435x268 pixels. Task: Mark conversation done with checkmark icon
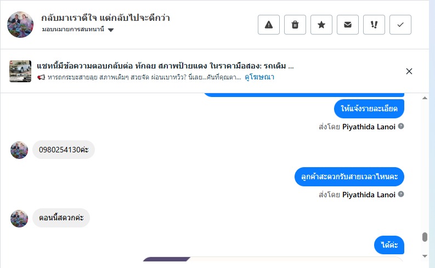[x=400, y=25]
